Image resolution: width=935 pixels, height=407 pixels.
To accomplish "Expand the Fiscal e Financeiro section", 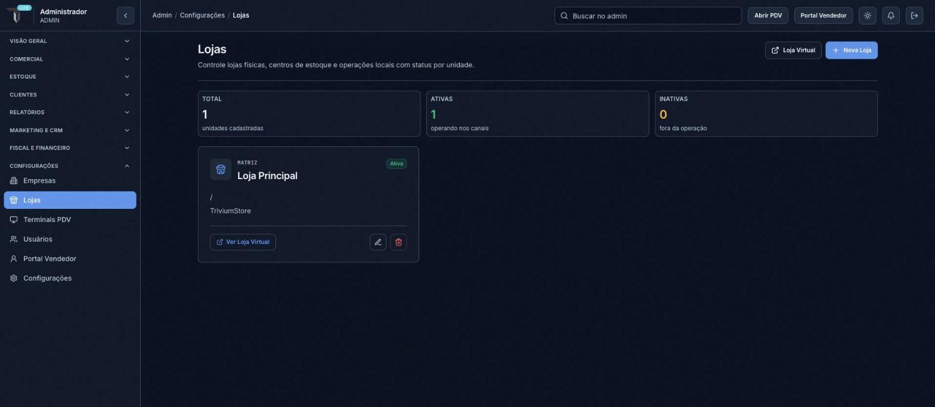I will (70, 148).
